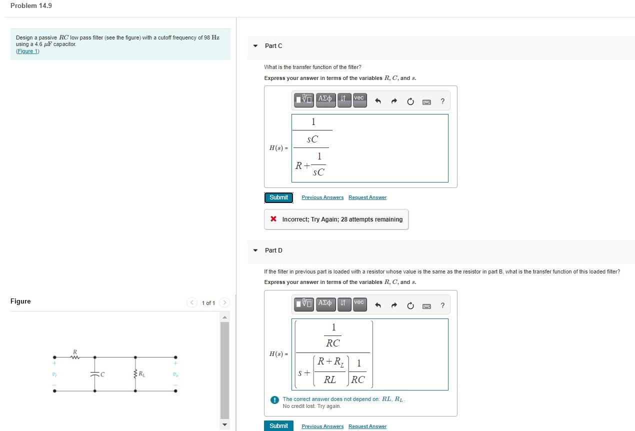This screenshot has height=431, width=635.
Task: Select vec button in Part C toolbar
Action: click(x=359, y=100)
